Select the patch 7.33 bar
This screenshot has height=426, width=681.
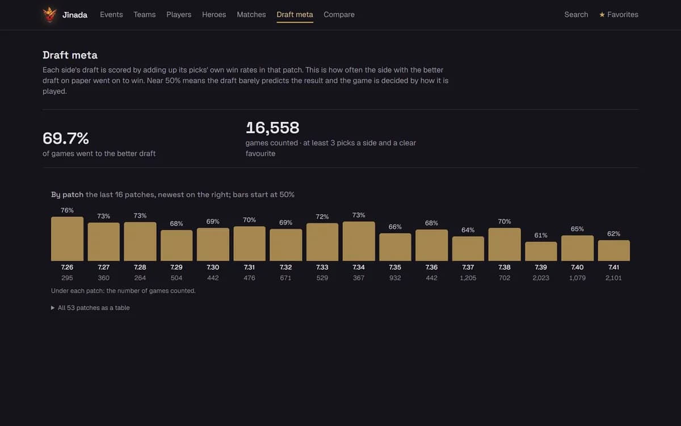click(322, 242)
